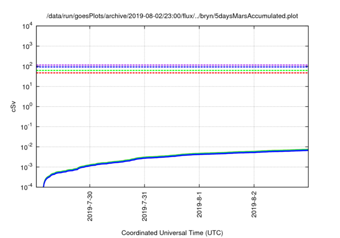
Task: Click the 10^-2 y-axis tick label
Action: [x=27, y=147]
